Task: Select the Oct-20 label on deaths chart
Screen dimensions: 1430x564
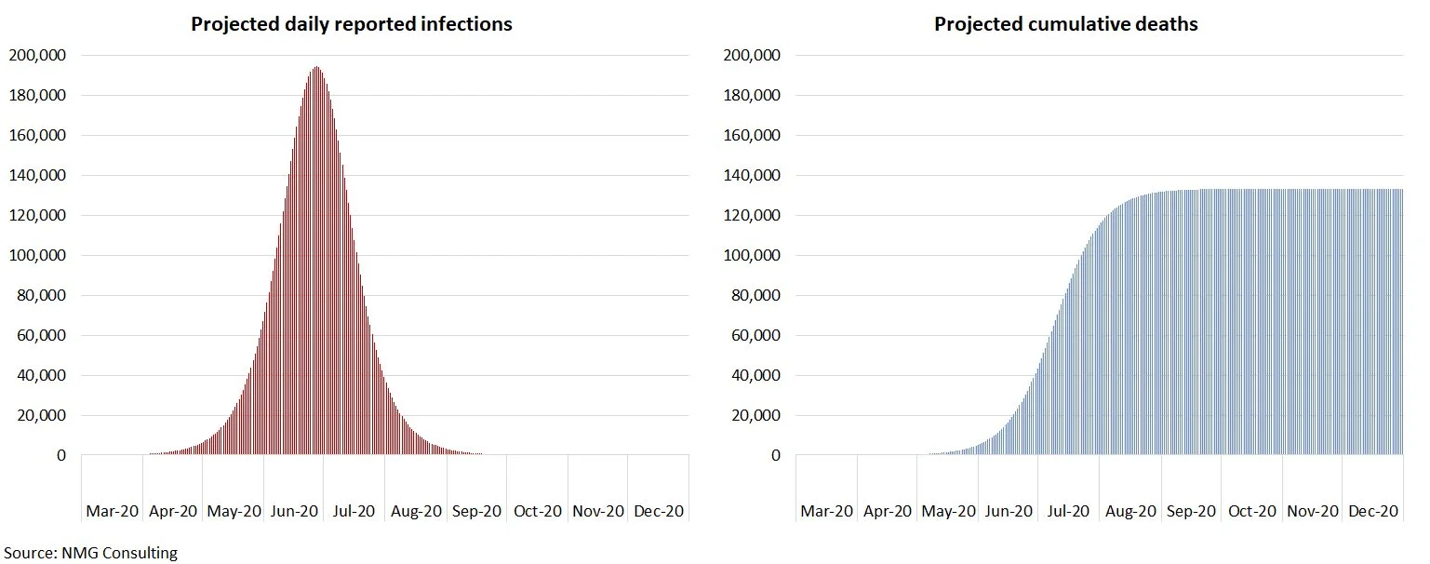Action: [x=1251, y=511]
